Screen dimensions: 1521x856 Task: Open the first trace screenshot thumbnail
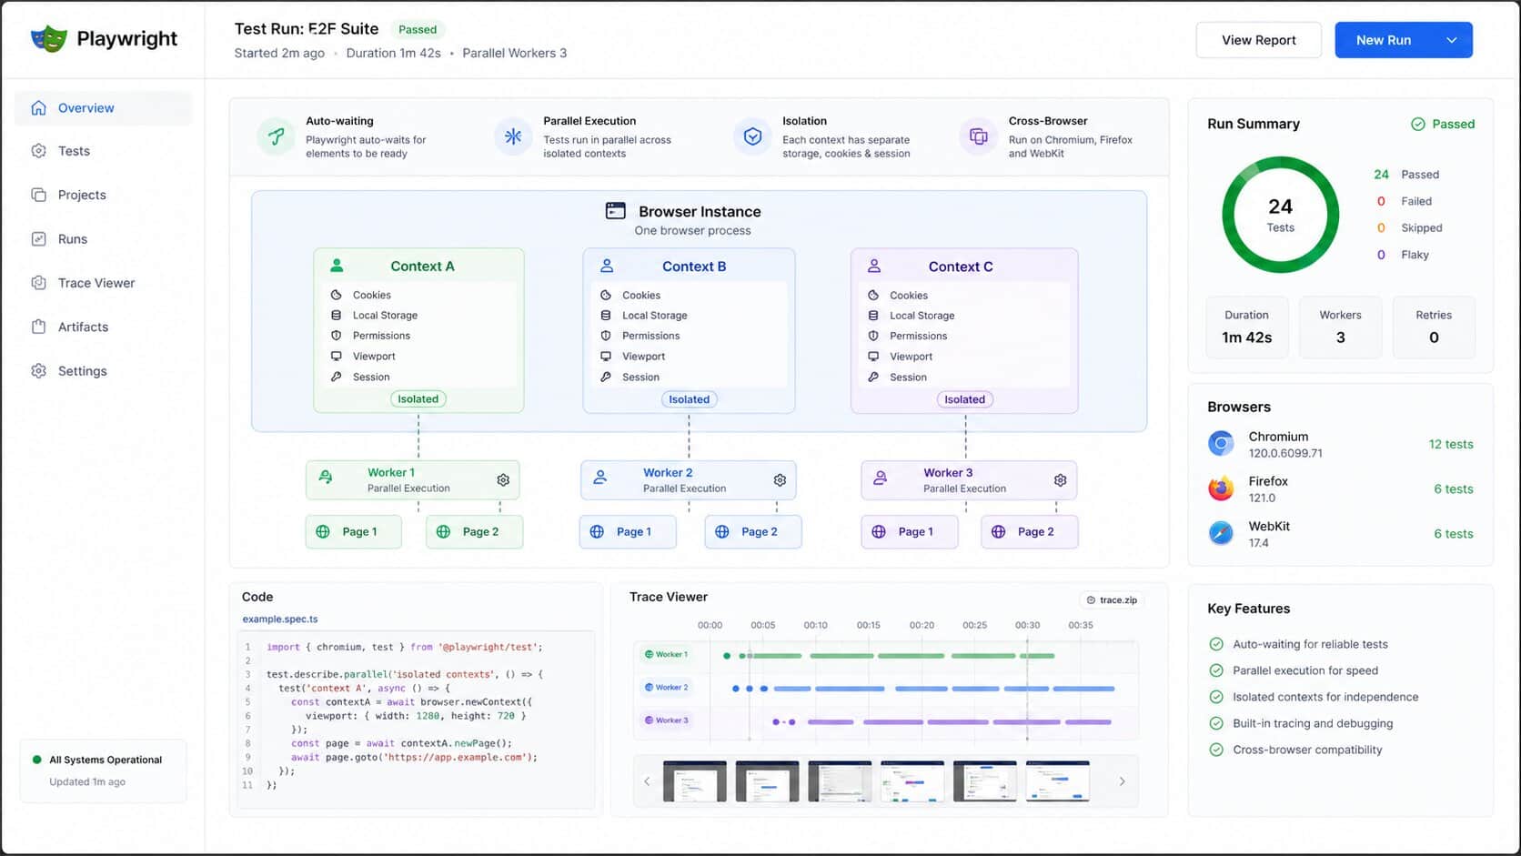tap(695, 781)
